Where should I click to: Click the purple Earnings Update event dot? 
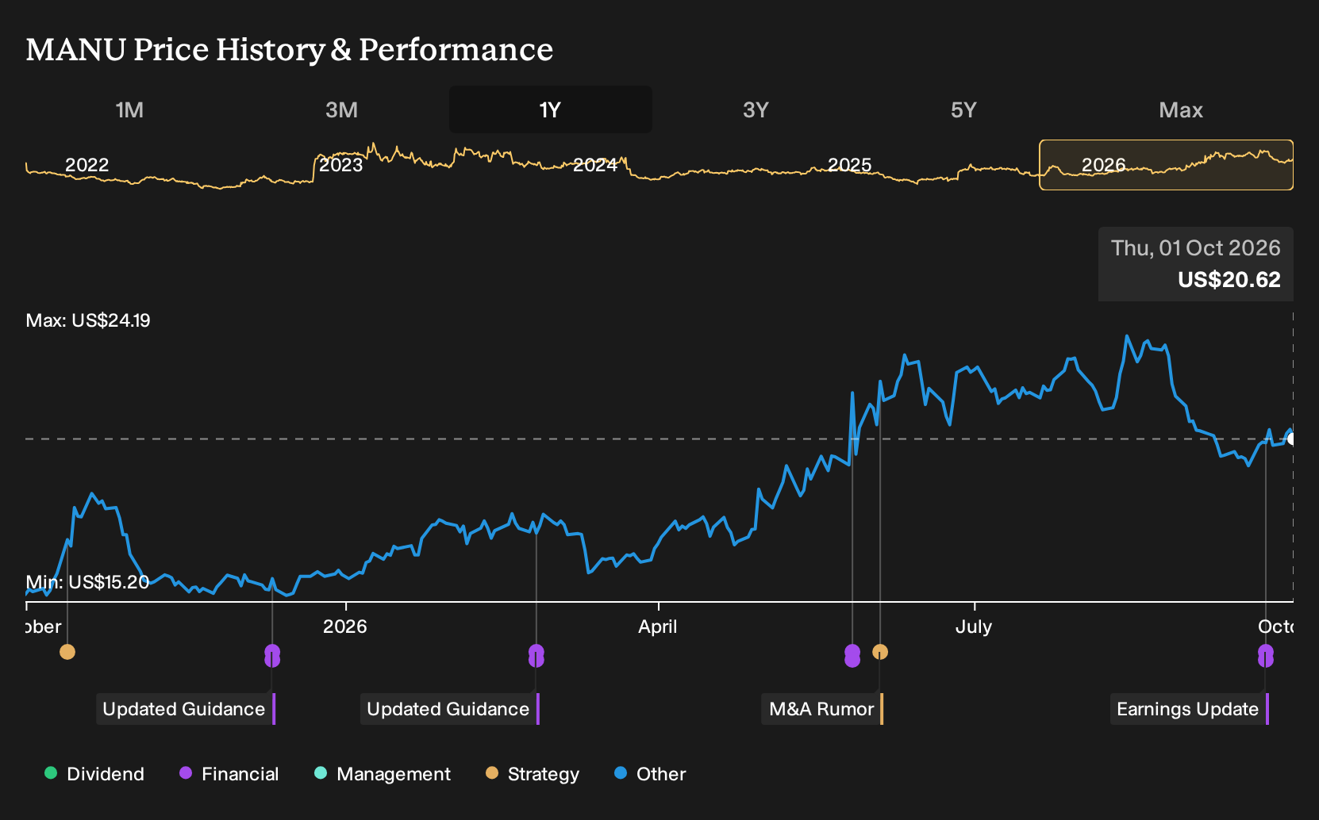click(1265, 656)
